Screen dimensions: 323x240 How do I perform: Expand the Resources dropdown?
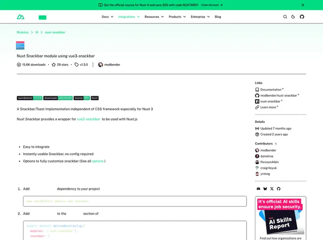pyautogui.click(x=154, y=17)
